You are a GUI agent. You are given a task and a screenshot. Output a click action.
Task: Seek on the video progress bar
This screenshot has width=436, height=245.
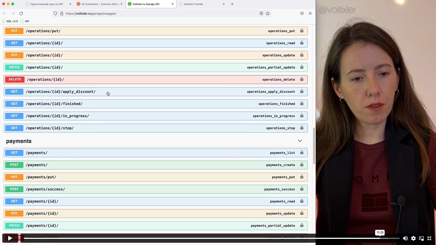[x=204, y=238]
